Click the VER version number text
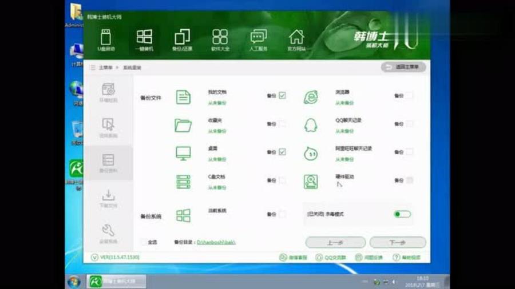Screen dimensions: 515x289 pos(120,257)
